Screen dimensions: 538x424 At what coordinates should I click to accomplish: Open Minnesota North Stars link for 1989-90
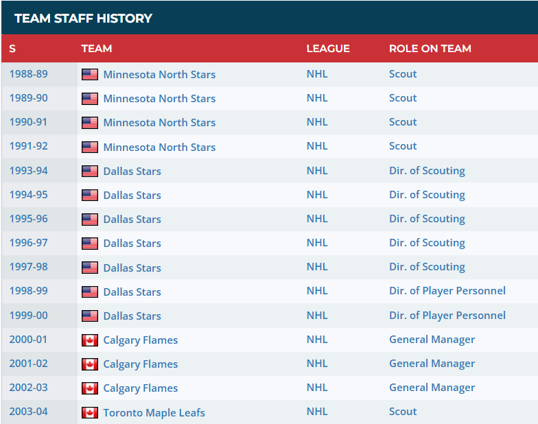click(x=159, y=99)
